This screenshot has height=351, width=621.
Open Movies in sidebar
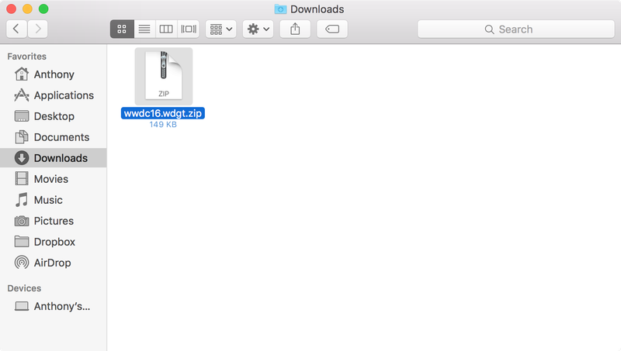(x=53, y=179)
